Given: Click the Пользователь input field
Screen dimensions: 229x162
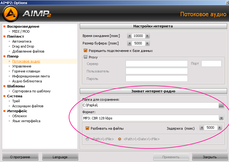Looking at the screenshot, I should [156, 71].
